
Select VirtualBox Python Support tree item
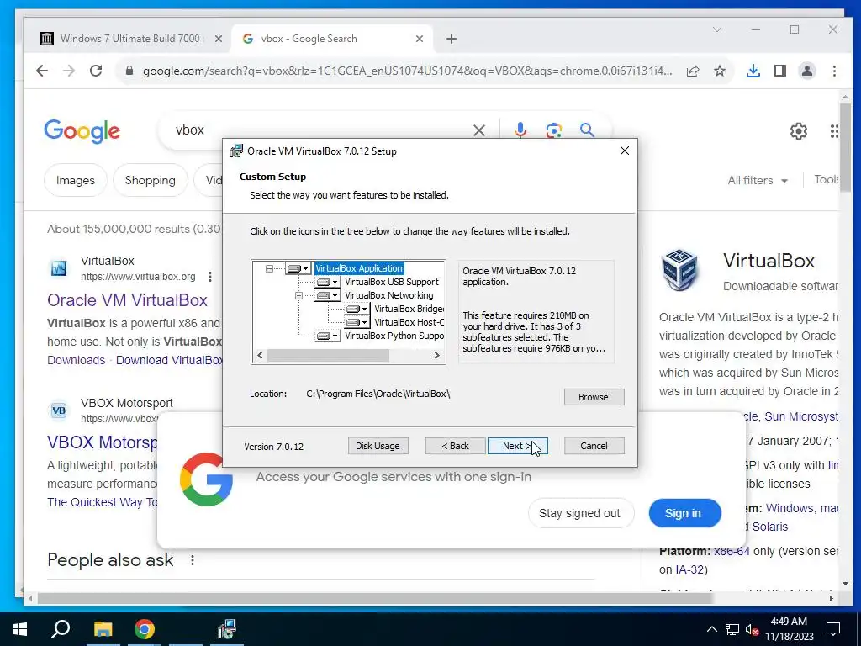point(394,336)
